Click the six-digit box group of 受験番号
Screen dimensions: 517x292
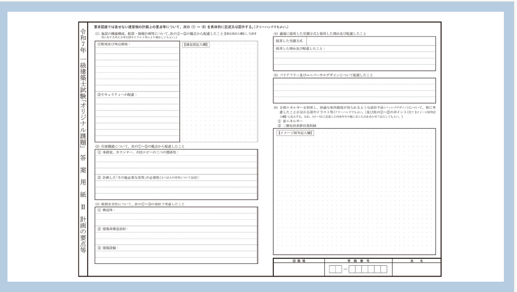click(367, 269)
